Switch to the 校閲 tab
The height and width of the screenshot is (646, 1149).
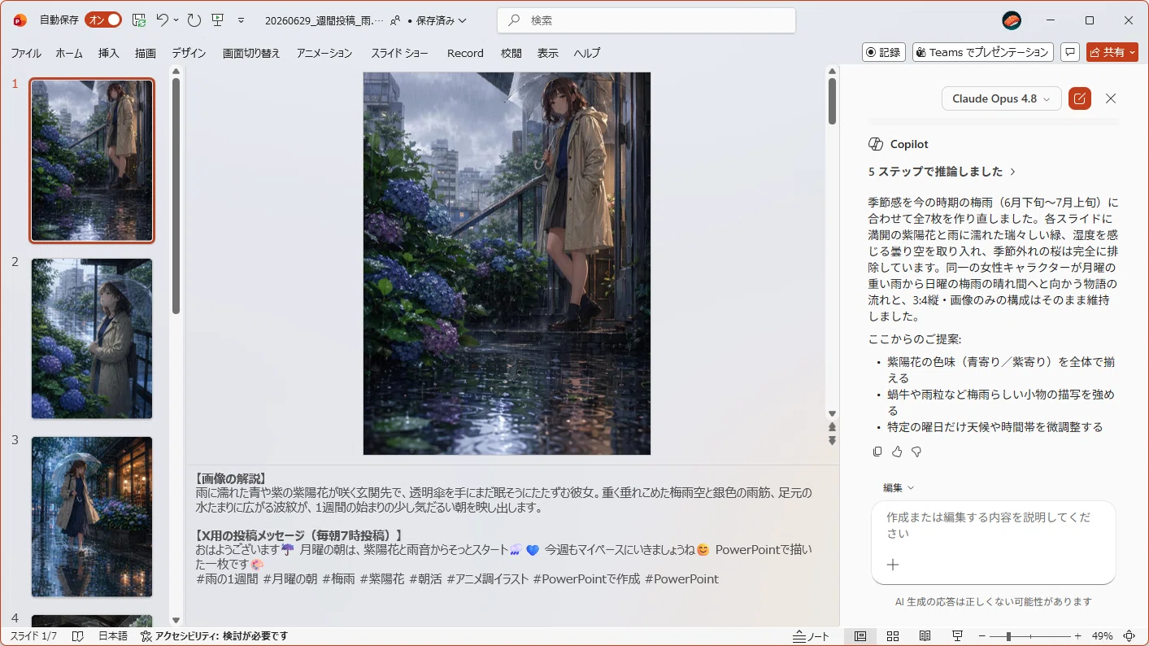click(511, 53)
